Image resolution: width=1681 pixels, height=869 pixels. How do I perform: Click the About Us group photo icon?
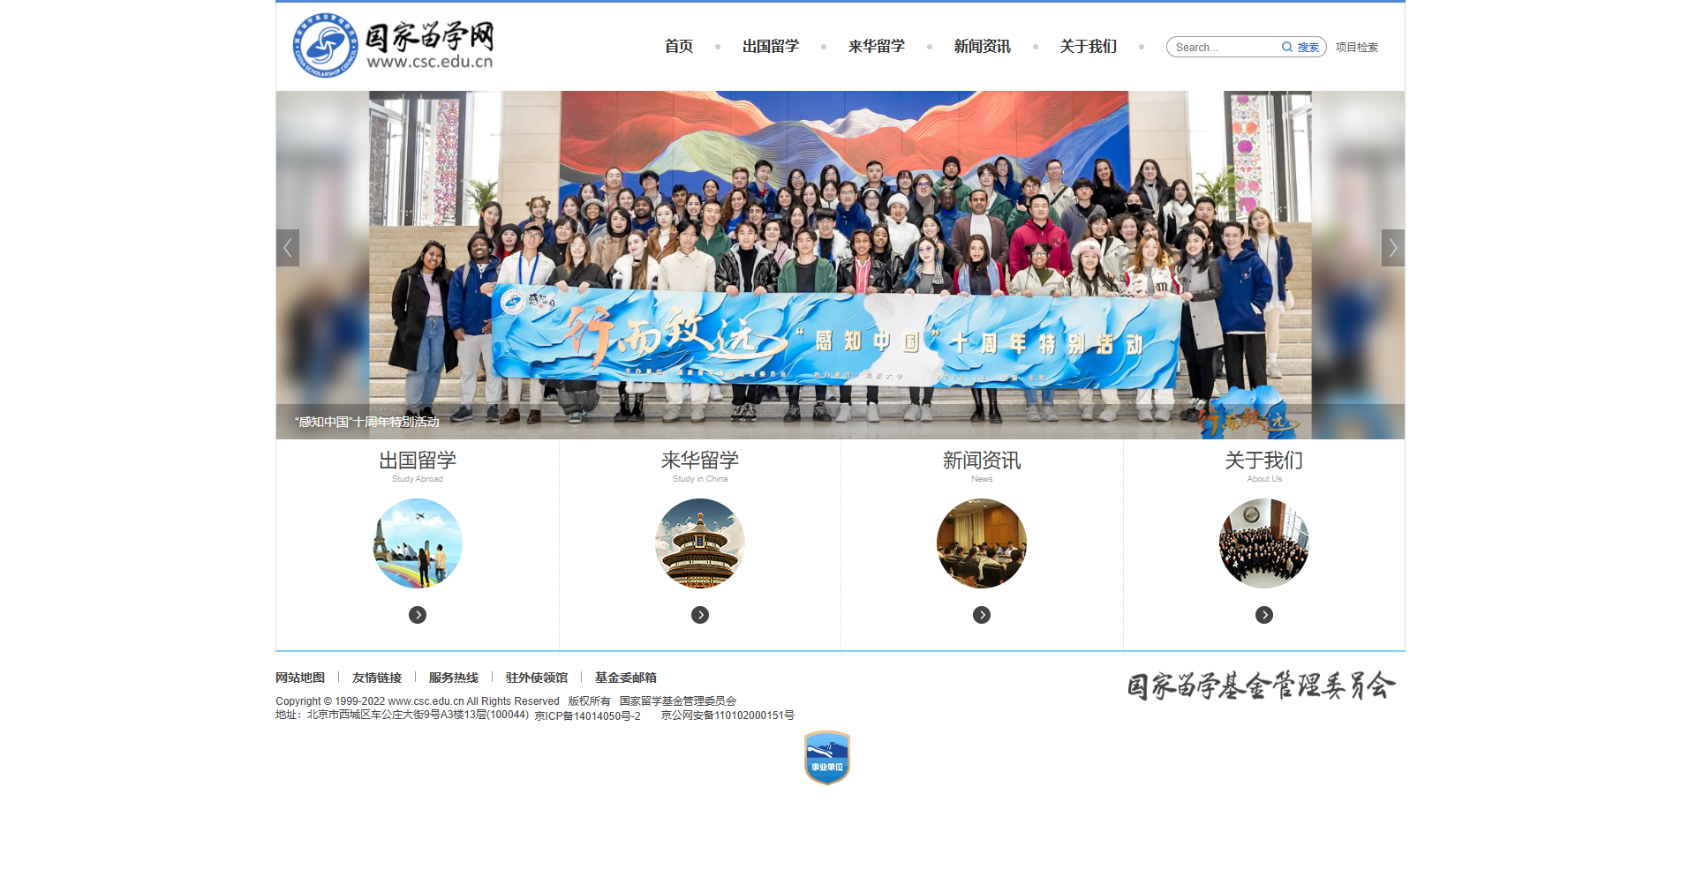tap(1263, 543)
